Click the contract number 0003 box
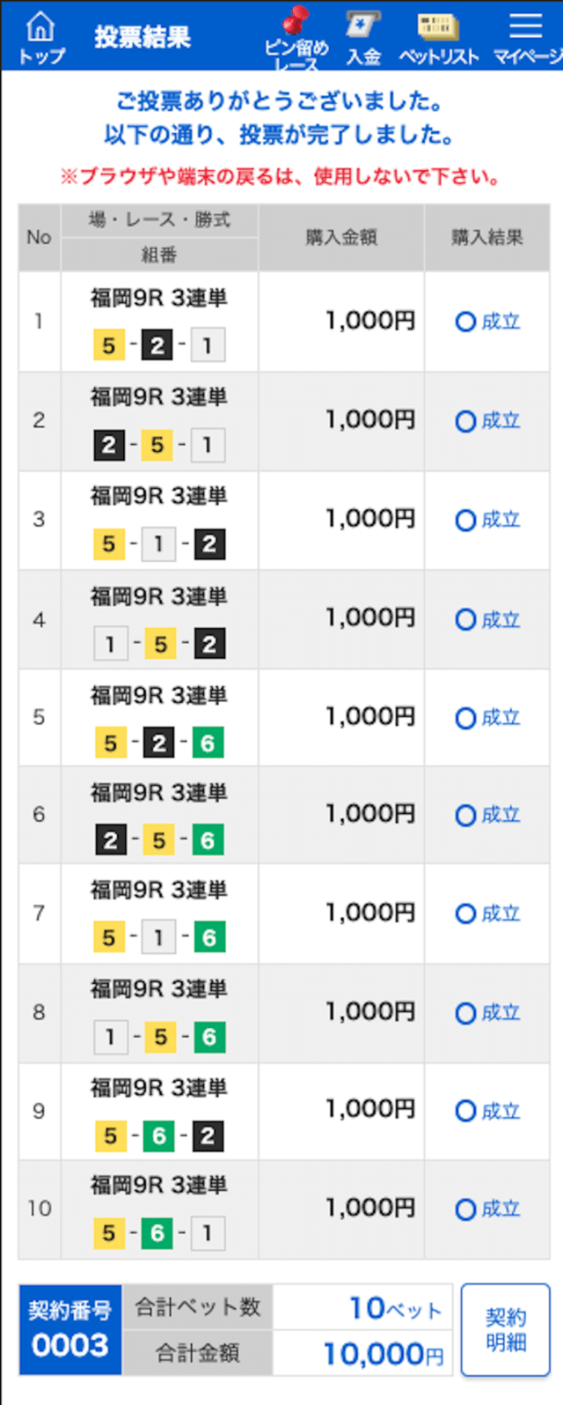The image size is (563, 1405). click(x=70, y=1329)
